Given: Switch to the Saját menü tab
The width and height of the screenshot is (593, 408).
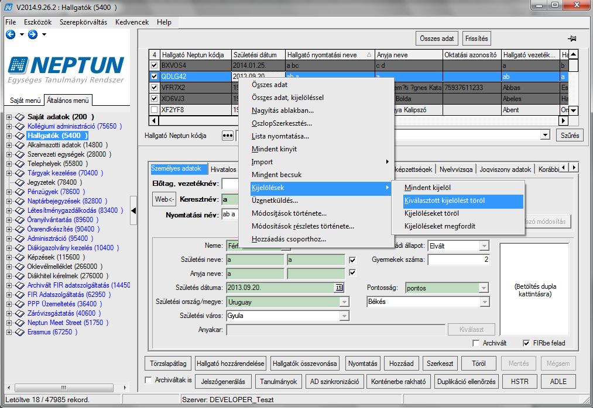Looking at the screenshot, I should pos(25,101).
